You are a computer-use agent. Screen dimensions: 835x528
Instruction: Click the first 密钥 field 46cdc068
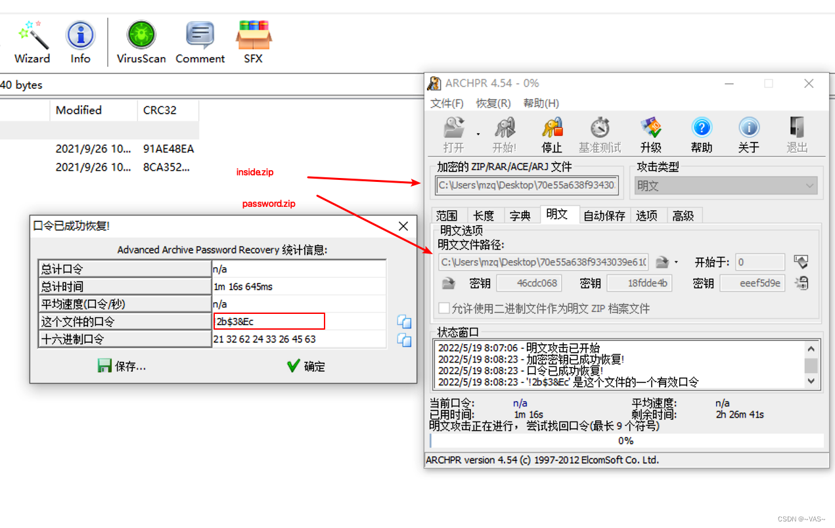[528, 283]
